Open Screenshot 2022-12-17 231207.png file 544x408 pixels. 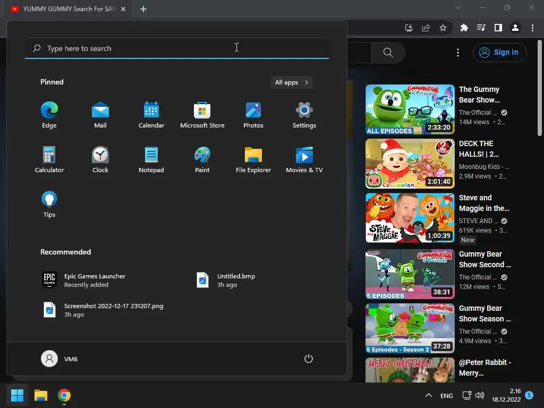tap(103, 310)
